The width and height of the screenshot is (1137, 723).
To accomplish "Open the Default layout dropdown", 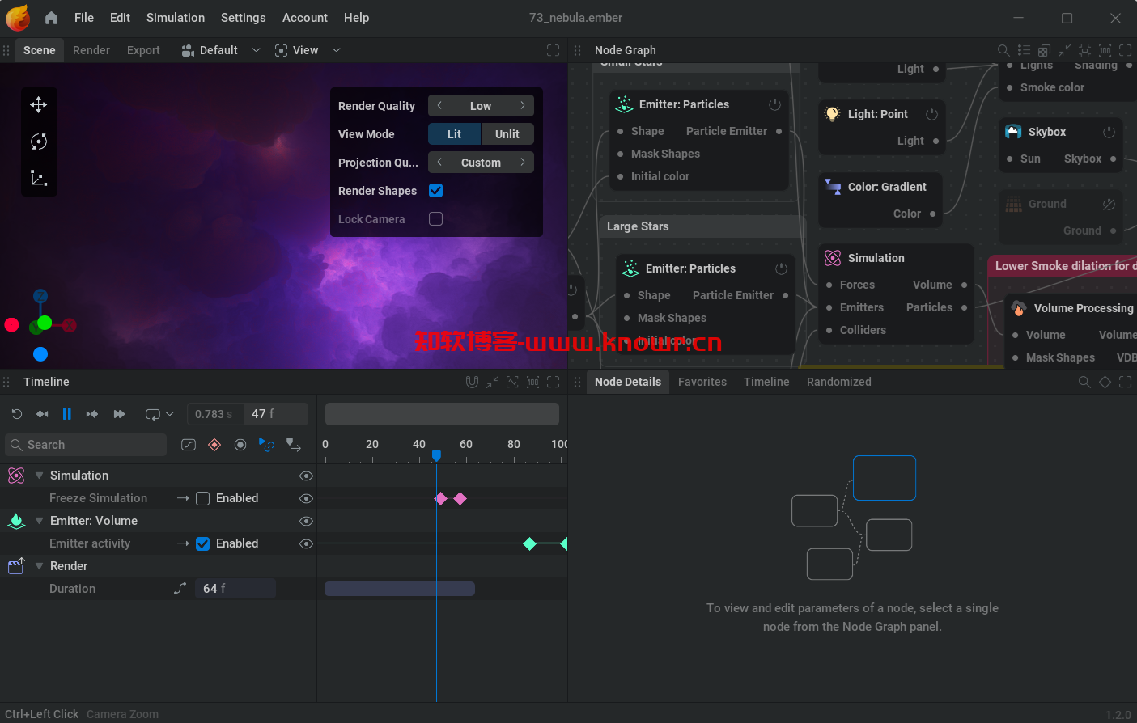I will pyautogui.click(x=257, y=50).
